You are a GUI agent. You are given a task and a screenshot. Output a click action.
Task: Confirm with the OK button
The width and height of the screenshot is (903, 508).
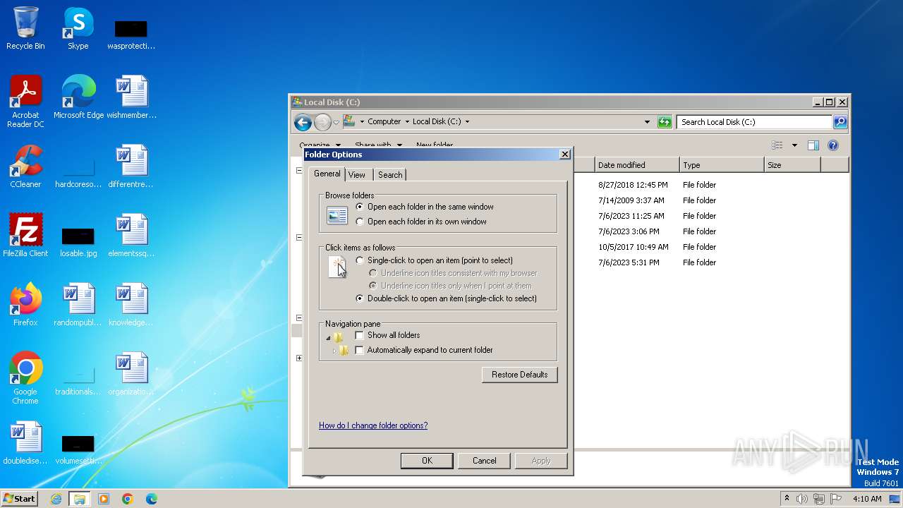427,461
